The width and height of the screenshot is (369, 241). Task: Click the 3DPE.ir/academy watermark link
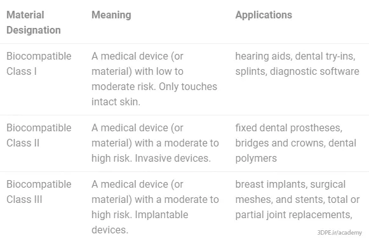[339, 233]
